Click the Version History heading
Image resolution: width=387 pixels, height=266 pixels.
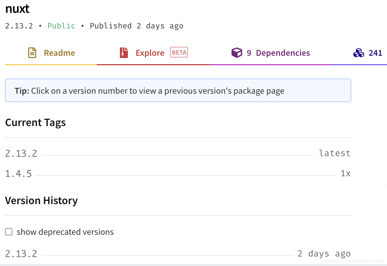(x=41, y=201)
